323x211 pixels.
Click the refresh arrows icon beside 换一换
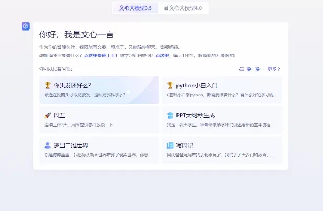coord(242,69)
